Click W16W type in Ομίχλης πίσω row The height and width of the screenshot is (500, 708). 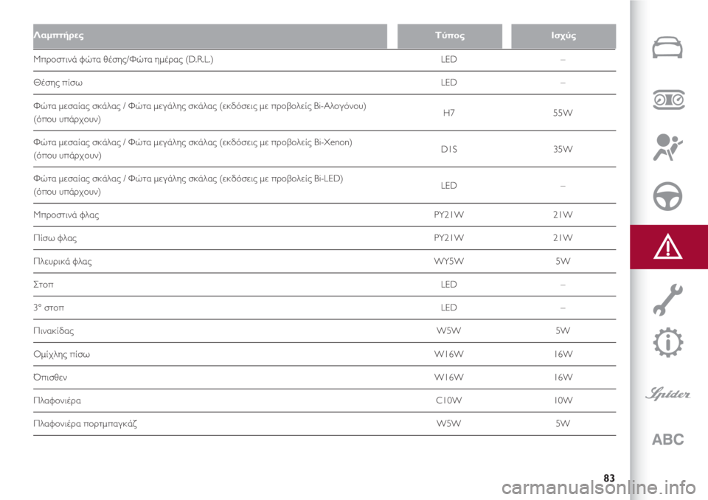[449, 354]
